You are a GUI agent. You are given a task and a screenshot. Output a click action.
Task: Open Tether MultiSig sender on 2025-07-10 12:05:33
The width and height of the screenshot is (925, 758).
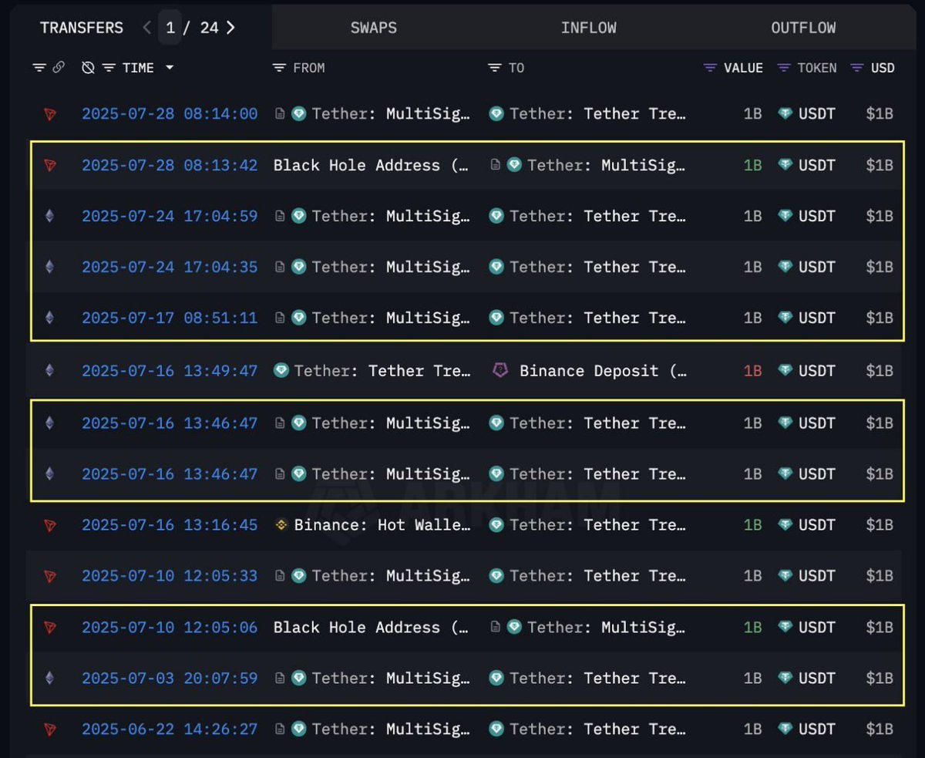(x=391, y=576)
